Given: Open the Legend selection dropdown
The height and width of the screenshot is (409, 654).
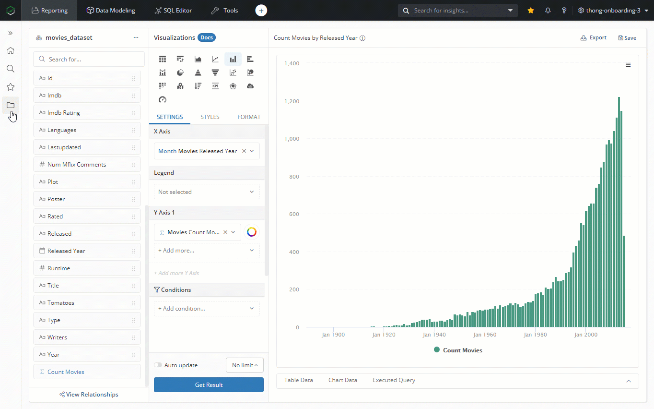Looking at the screenshot, I should tap(207, 191).
